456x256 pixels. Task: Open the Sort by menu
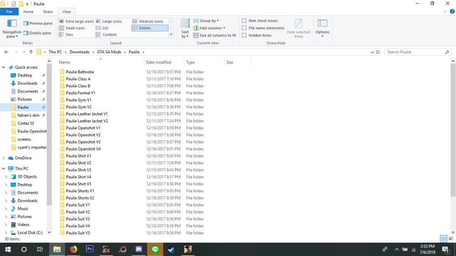click(x=185, y=29)
